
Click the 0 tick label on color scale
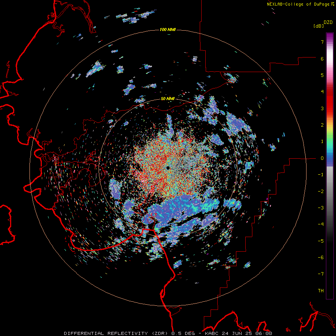click(322, 158)
